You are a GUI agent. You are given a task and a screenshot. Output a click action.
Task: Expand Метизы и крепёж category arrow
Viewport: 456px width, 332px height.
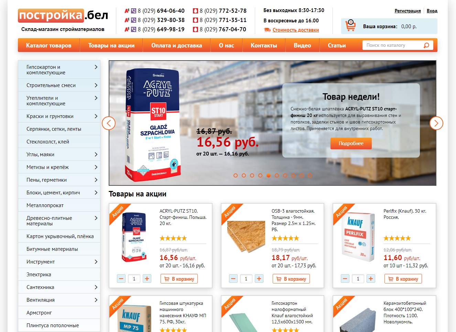96,167
